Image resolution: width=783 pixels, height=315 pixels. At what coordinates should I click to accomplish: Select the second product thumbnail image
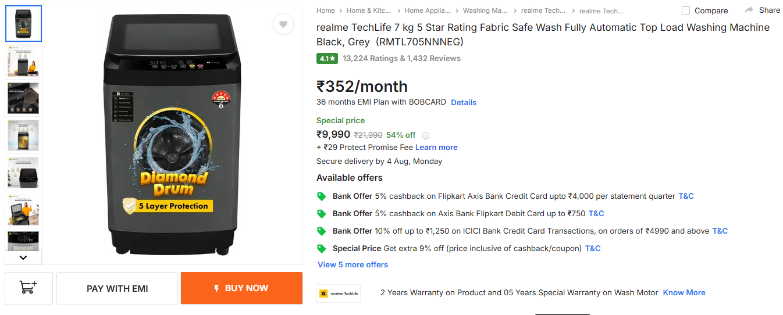pyautogui.click(x=24, y=61)
